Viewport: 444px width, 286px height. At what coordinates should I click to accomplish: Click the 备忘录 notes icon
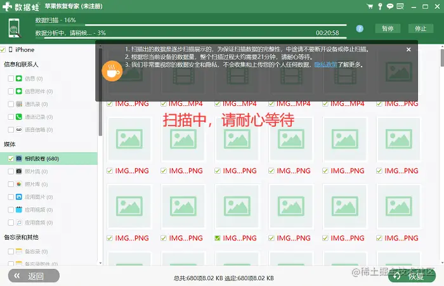[19, 251]
